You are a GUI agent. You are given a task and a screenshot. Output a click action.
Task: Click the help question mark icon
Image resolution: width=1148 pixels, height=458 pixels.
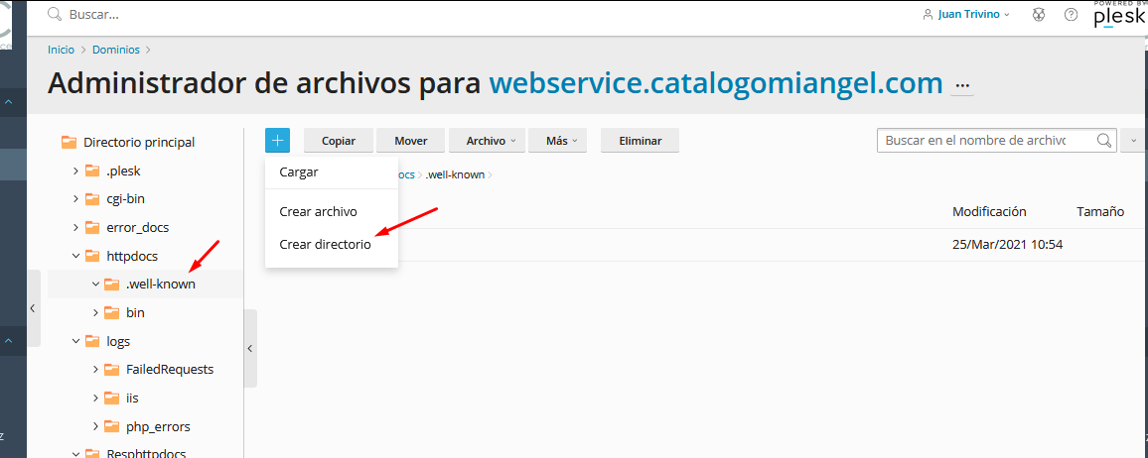point(1071,15)
